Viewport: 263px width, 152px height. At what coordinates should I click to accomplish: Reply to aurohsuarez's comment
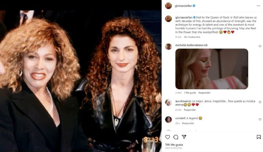[x=190, y=110]
